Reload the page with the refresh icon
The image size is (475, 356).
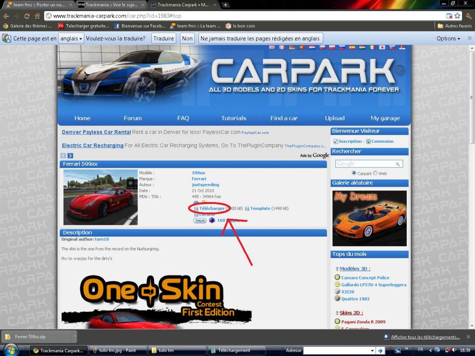26,16
